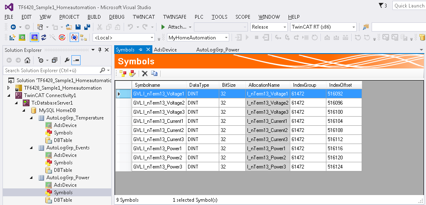
Task: Click the Save single-disk icon
Action: [x=78, y=27]
